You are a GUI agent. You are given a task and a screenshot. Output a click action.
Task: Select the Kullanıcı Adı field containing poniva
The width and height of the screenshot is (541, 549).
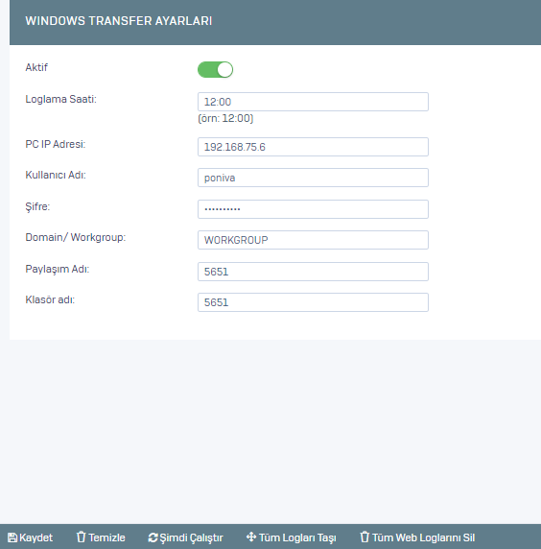(x=313, y=178)
